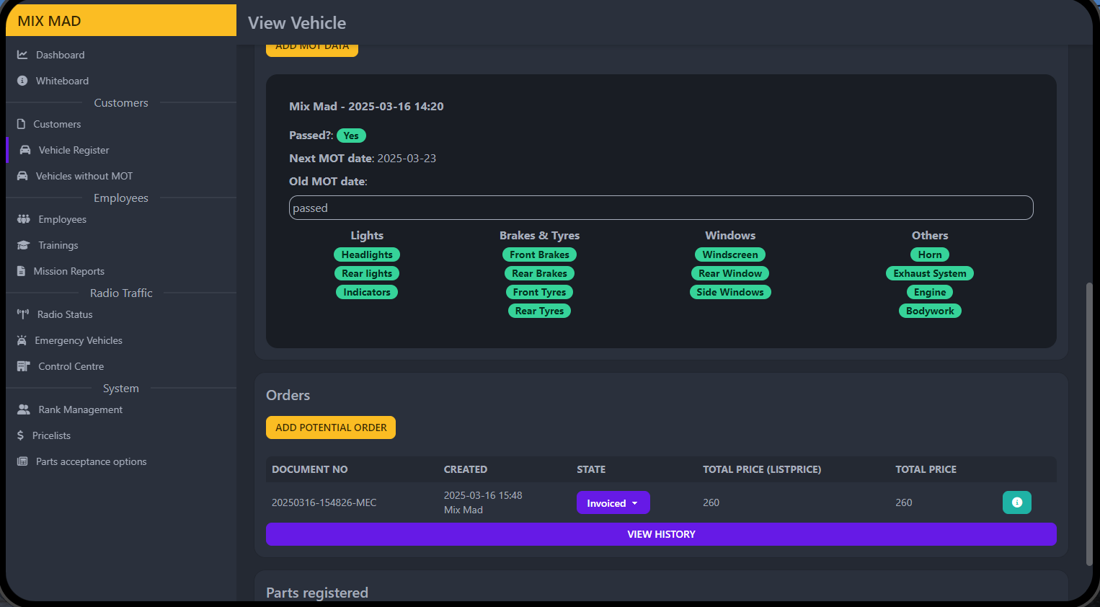Click the MOT notes field containing 'passed'
Viewport: 1100px width, 607px height.
[661, 208]
